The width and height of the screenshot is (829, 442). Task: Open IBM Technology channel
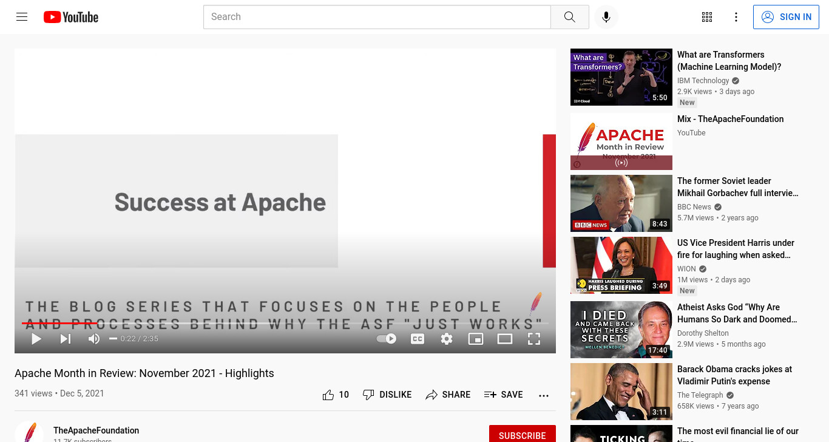tap(703, 81)
